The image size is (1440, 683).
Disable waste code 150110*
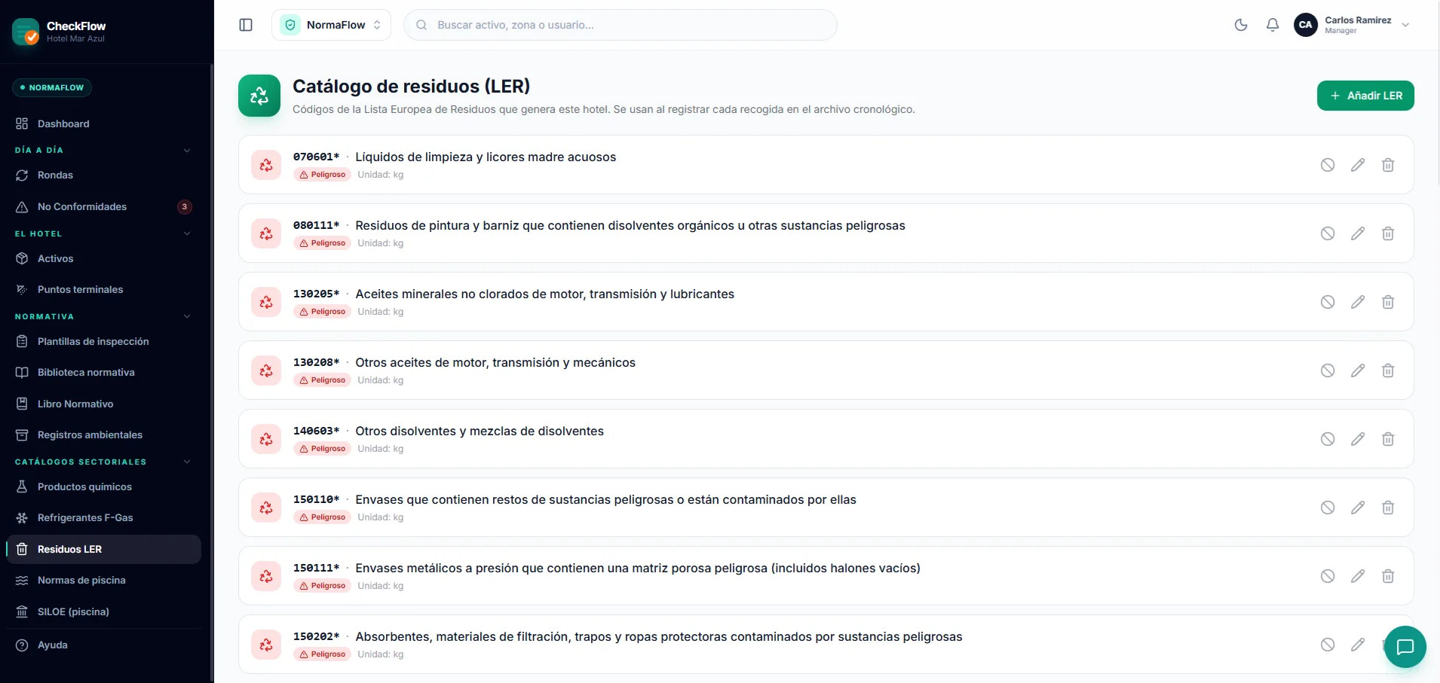click(1328, 508)
